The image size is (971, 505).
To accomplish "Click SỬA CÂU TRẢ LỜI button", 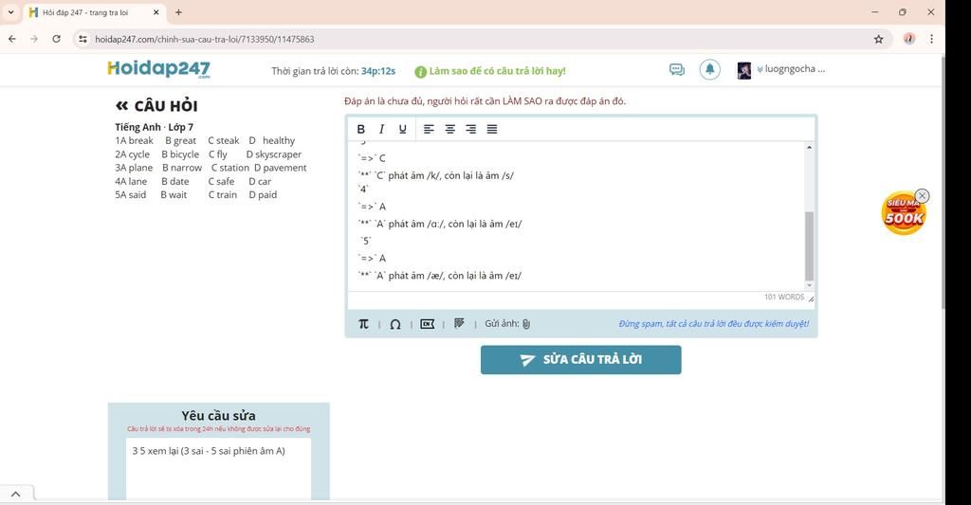I will point(581,360).
